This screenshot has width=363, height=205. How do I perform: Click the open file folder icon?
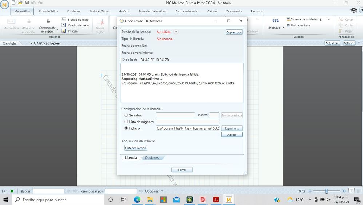point(20,3)
